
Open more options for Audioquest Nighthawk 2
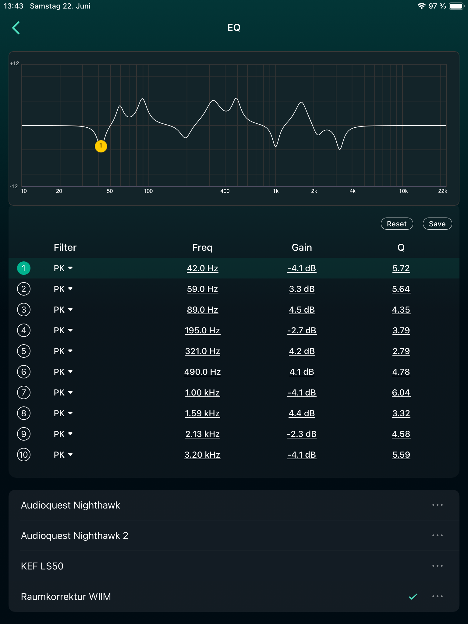tap(437, 536)
